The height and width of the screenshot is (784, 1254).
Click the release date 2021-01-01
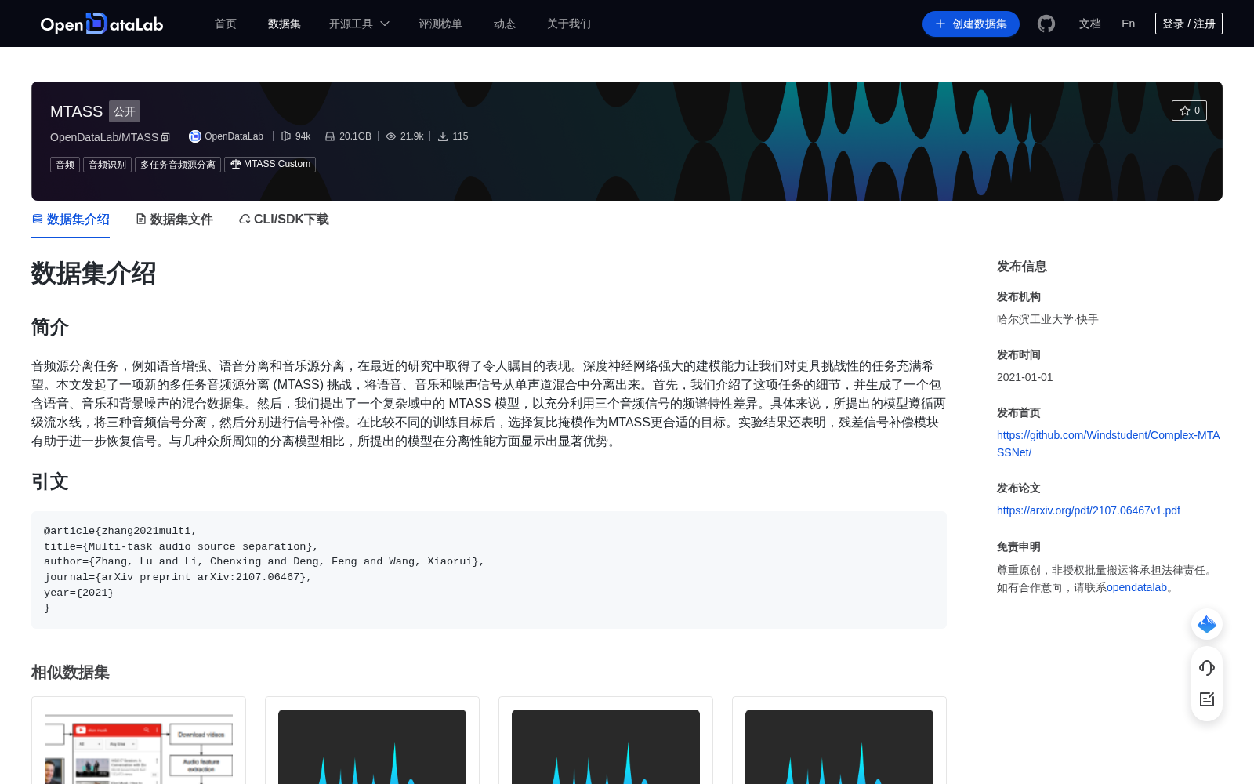tap(1025, 377)
